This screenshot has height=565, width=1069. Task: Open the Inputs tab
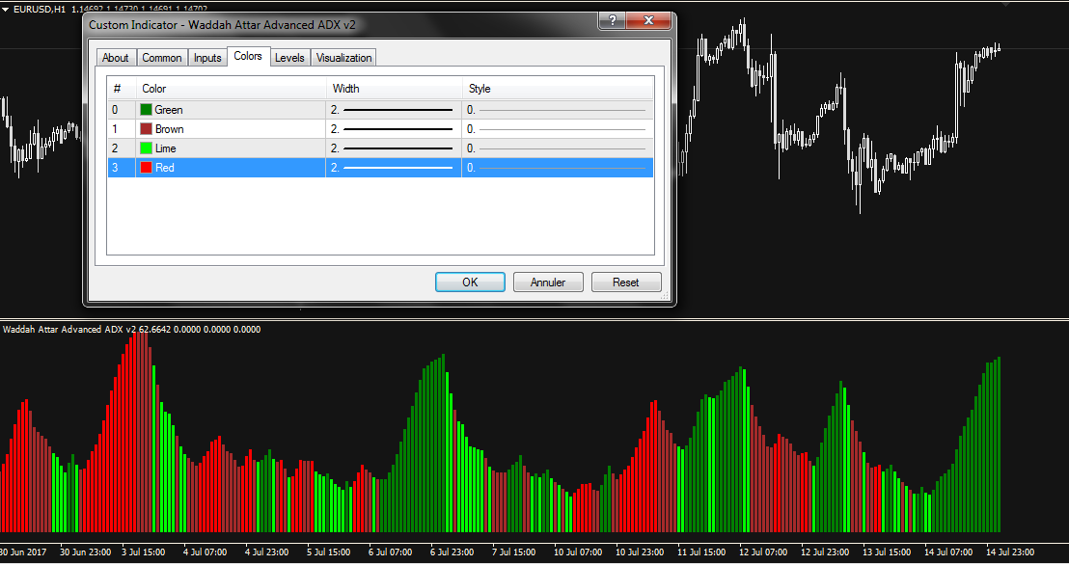point(207,58)
